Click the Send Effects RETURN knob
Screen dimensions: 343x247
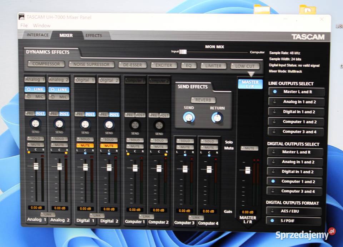click(217, 118)
